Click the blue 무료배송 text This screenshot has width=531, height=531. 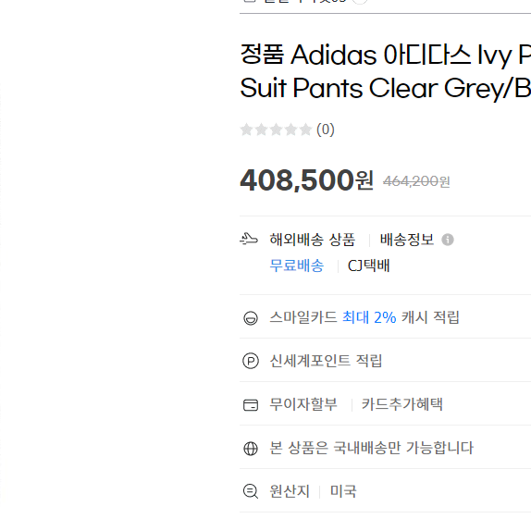(297, 265)
